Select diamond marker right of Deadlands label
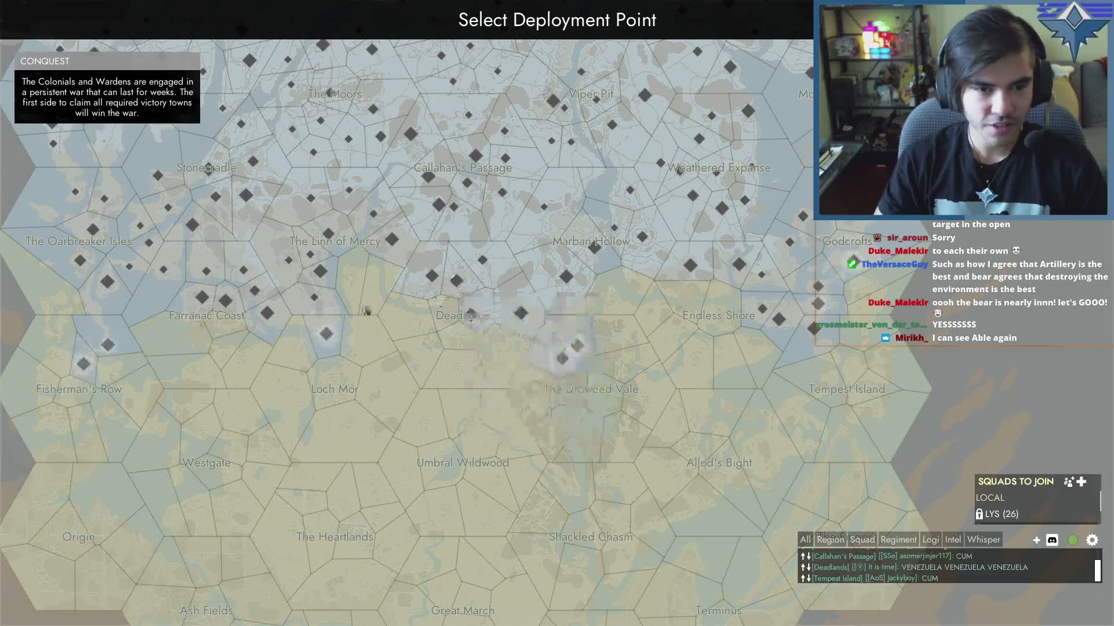Screen dimensions: 1114x626 click(x=521, y=314)
